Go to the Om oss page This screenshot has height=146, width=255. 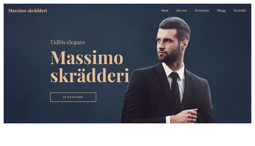click(x=181, y=11)
